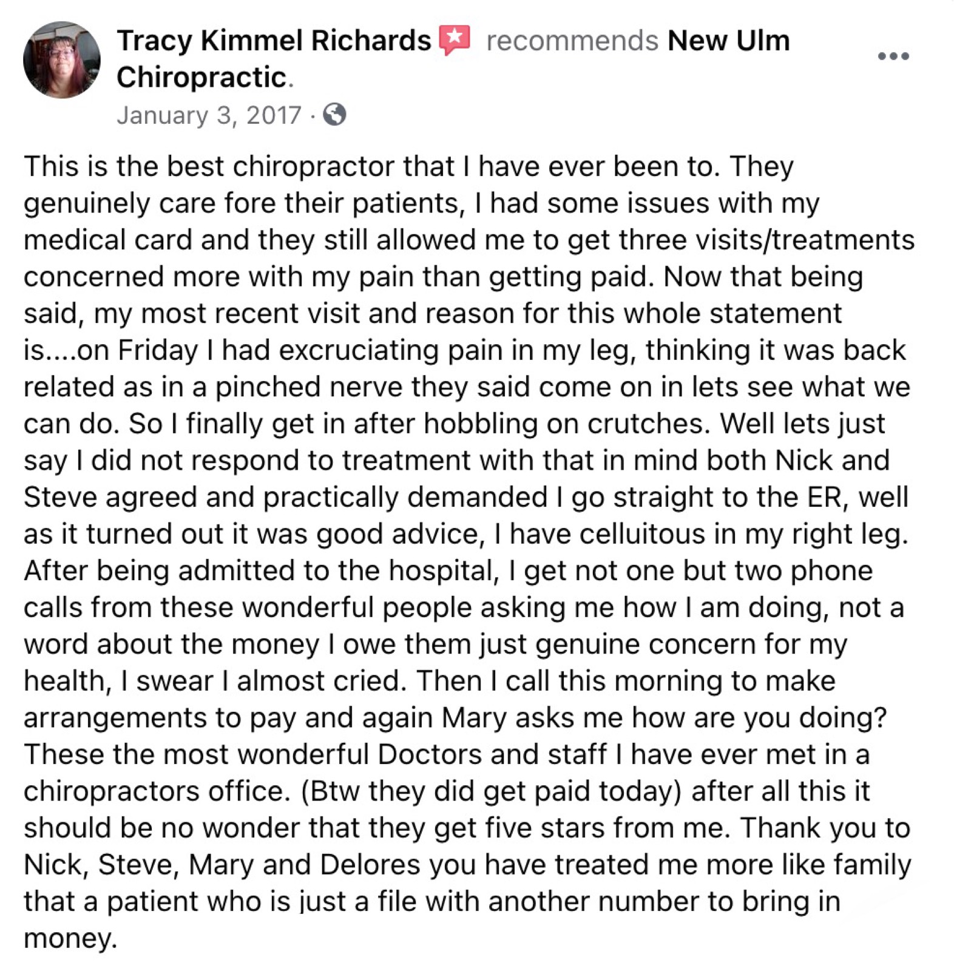Click the word "Delores" in the review

point(370,865)
